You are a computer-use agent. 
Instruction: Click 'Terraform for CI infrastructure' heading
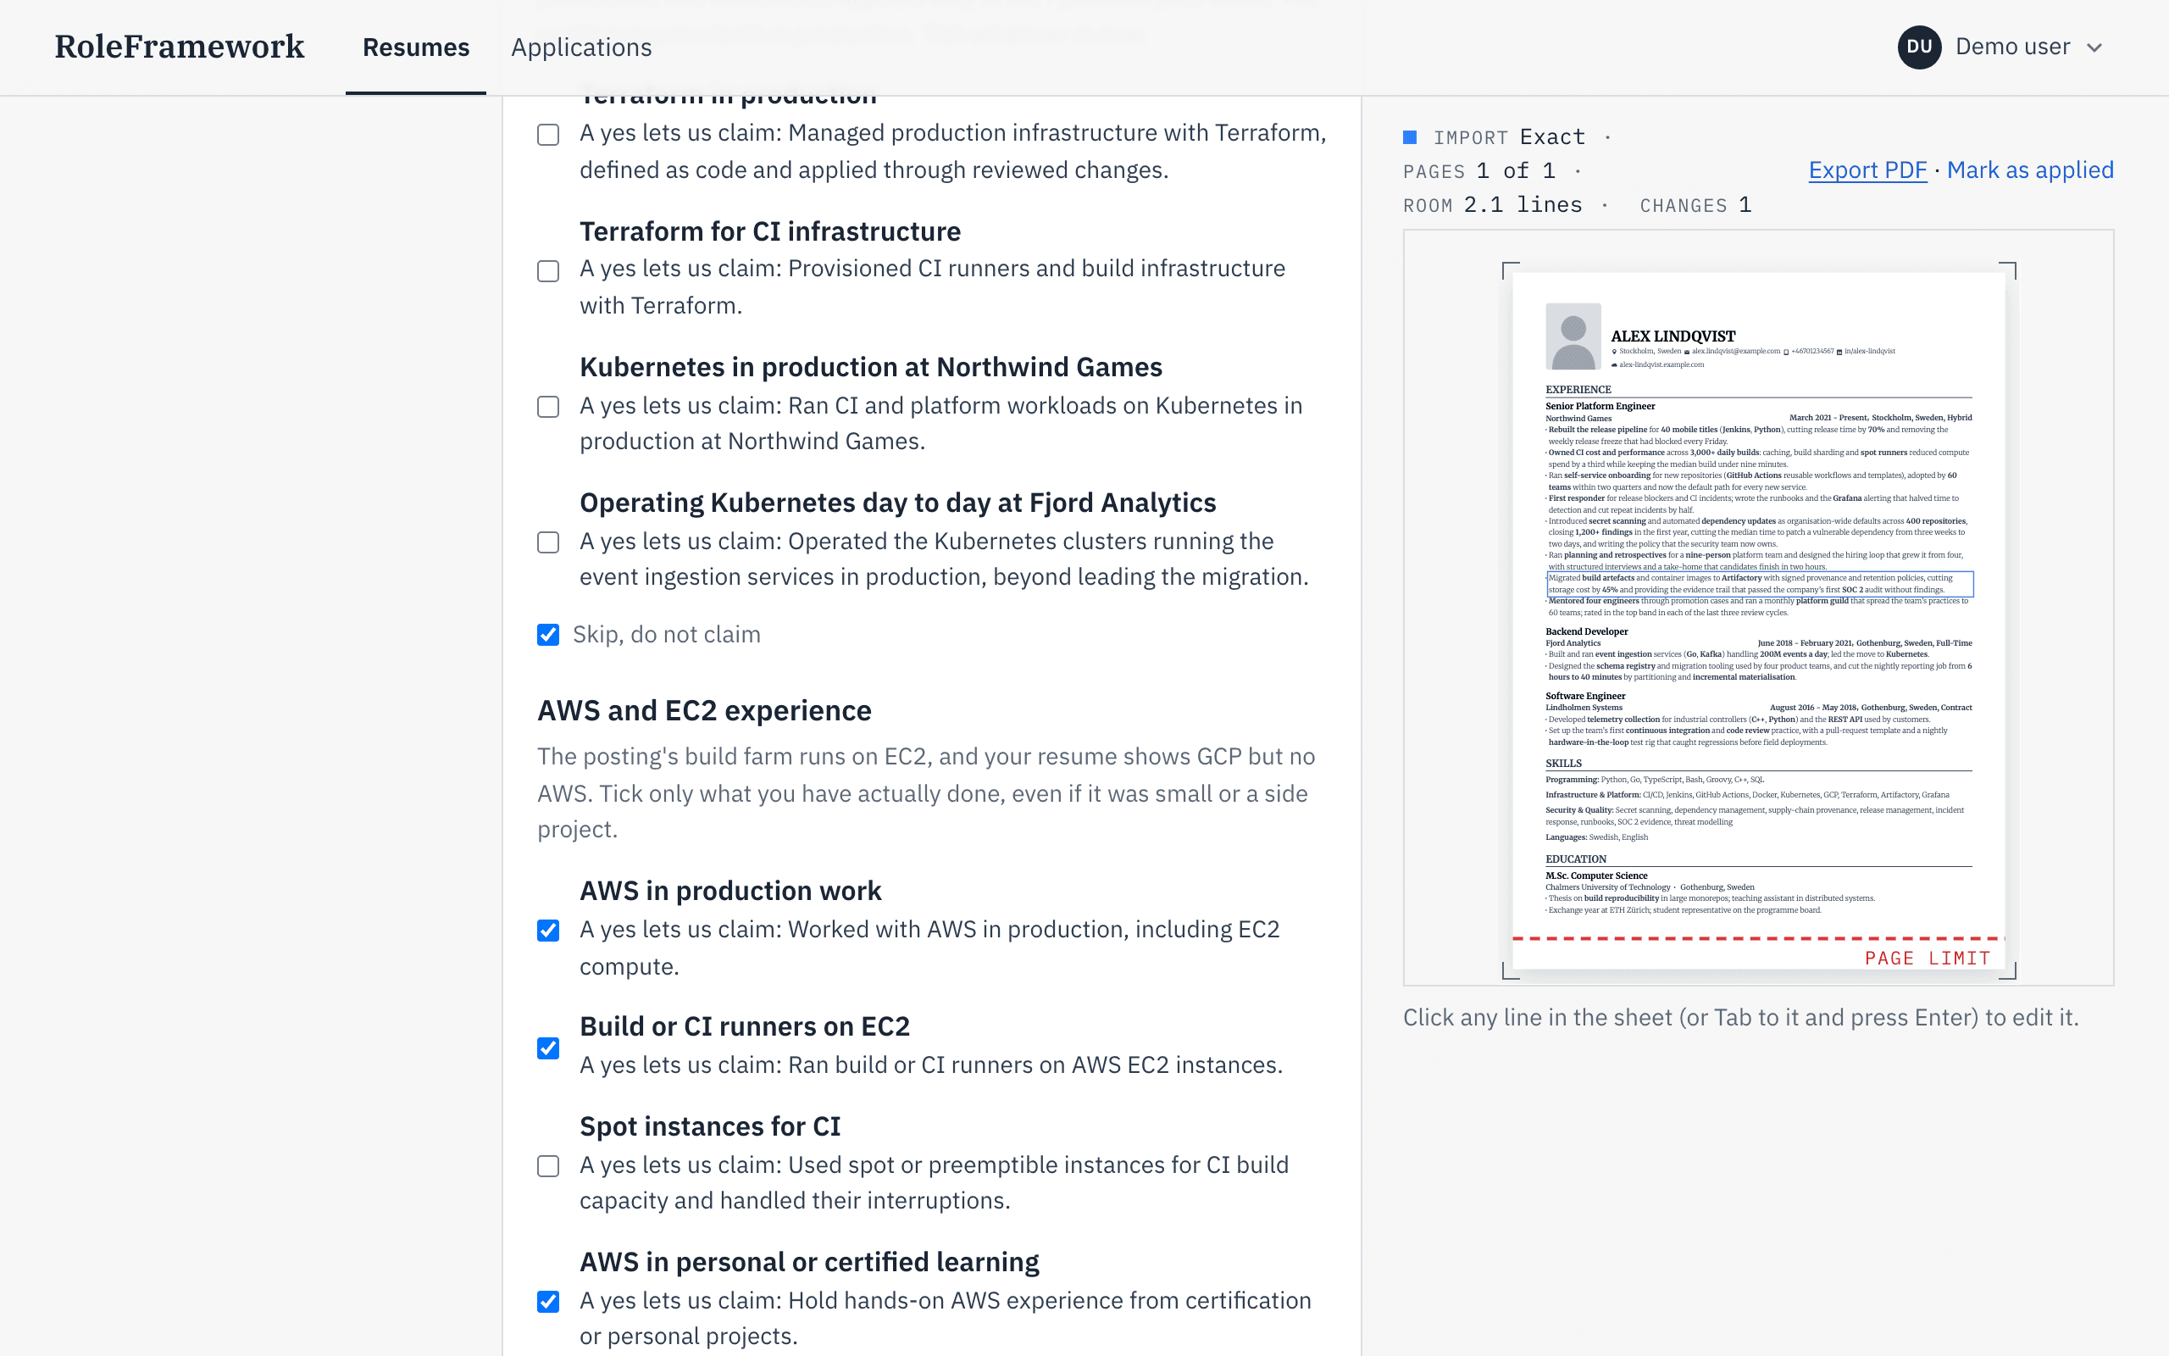[770, 231]
